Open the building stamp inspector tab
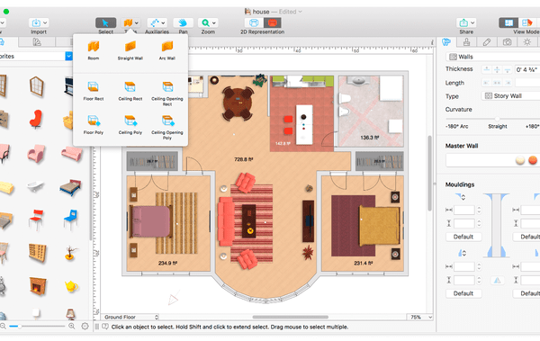This screenshot has height=341, width=540. click(466, 42)
